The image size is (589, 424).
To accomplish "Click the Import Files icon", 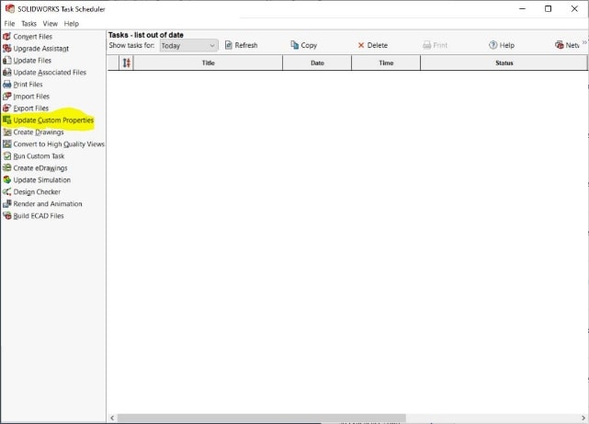I will [6, 97].
